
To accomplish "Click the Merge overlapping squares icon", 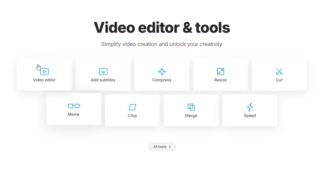I will click(x=191, y=107).
